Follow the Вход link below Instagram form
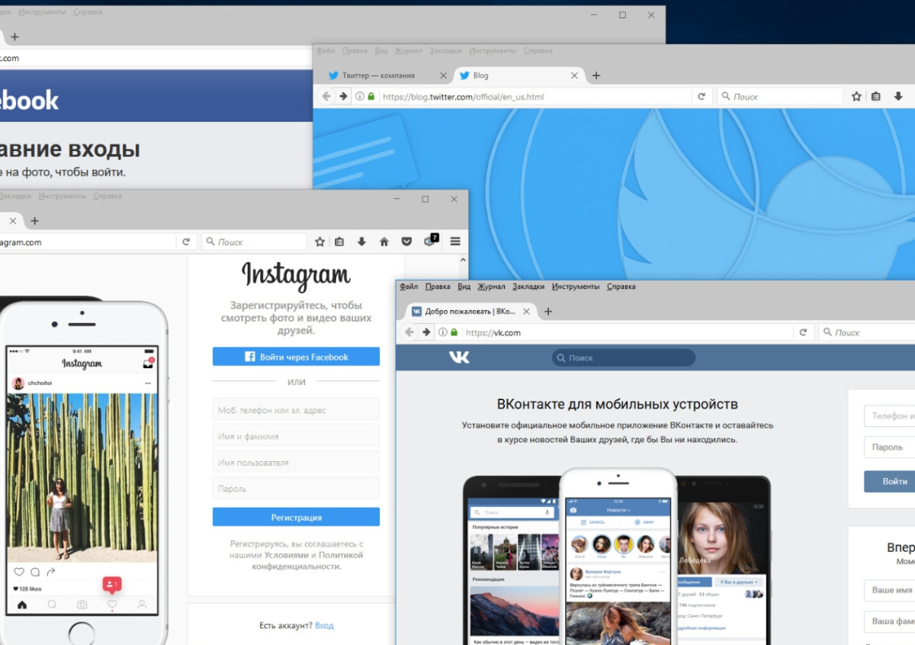The image size is (915, 645). tap(324, 625)
